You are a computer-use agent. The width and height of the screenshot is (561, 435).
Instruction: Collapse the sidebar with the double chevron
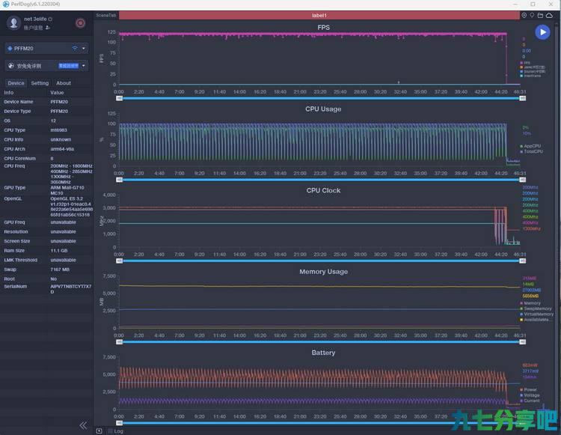[83, 425]
